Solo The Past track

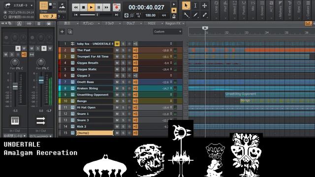[x=123, y=50]
